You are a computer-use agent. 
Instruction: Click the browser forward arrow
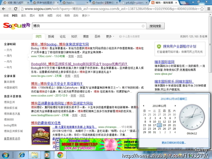tap(9, 9)
